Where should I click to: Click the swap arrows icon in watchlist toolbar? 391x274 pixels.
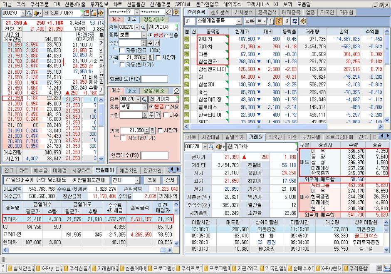(x=295, y=21)
